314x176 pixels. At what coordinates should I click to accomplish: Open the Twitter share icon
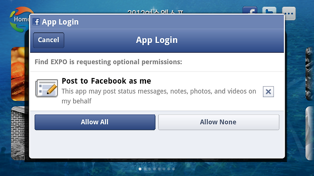(x=270, y=10)
